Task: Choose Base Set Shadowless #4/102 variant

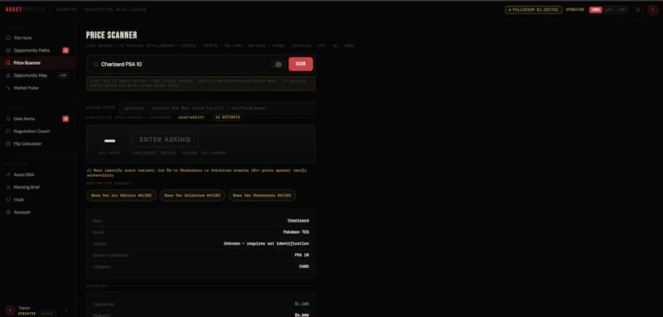Action: click(262, 196)
